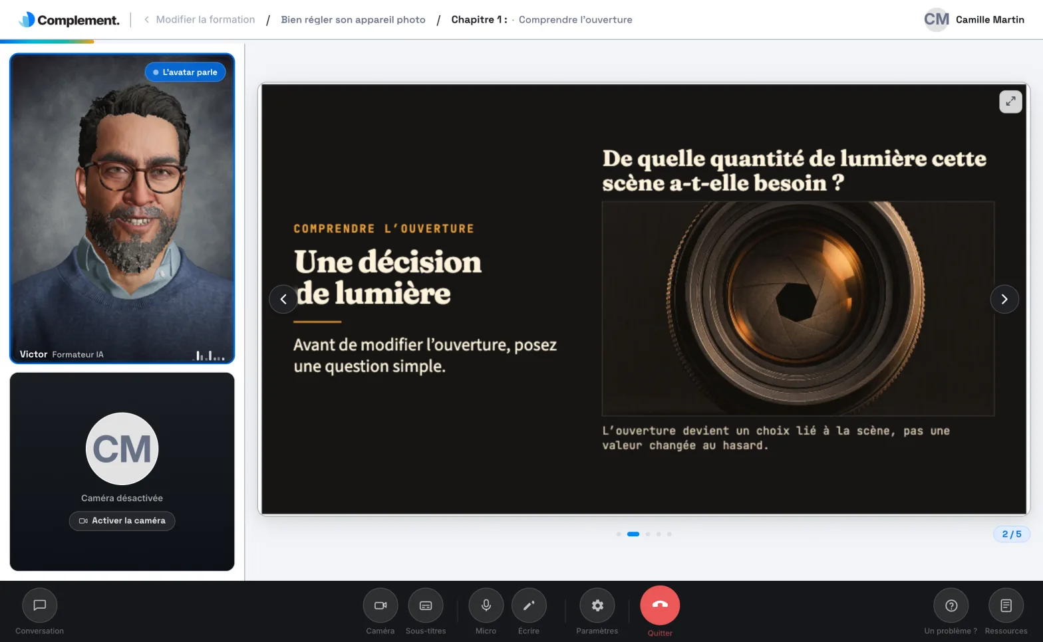This screenshot has height=642, width=1043.
Task: Click the large CM camera placeholder circle
Action: pos(122,449)
